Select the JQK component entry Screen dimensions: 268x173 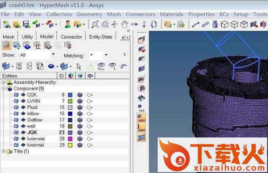[x=32, y=132]
